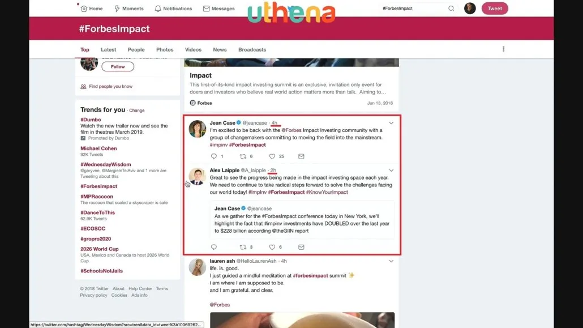Retweet Alex Laipple's tweet
The width and height of the screenshot is (583, 328).
(x=243, y=247)
